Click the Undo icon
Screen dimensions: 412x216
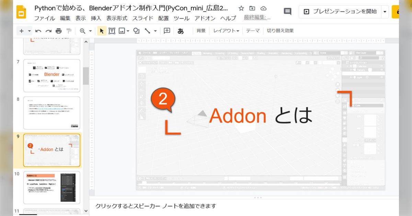[38, 31]
